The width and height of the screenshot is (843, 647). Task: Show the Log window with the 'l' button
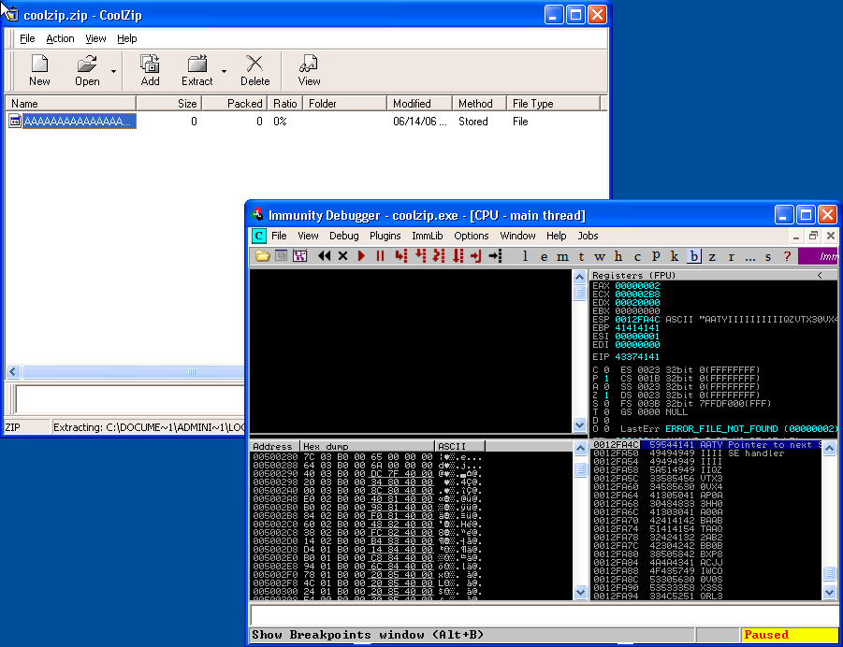[525, 256]
